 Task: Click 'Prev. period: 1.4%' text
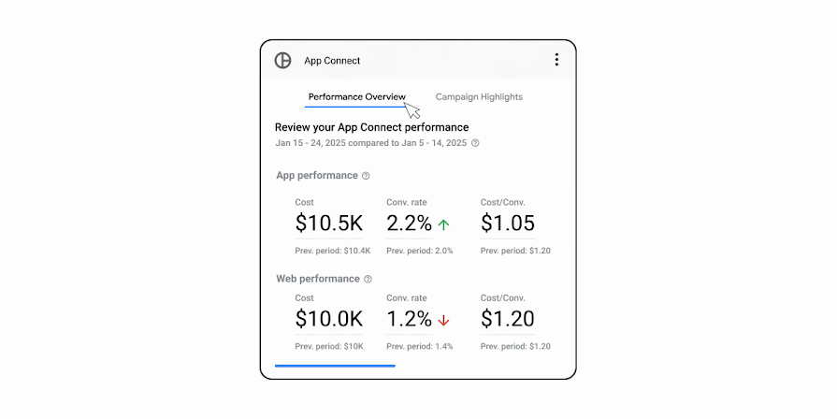[x=420, y=346]
